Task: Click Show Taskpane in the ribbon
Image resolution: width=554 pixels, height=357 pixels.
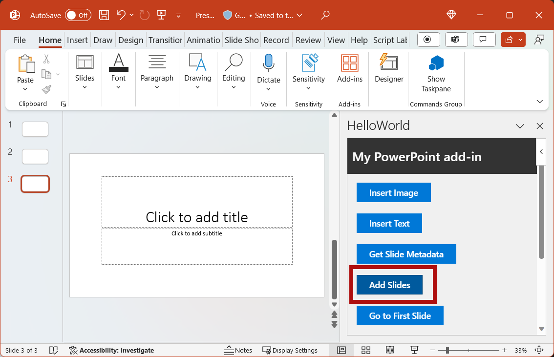Action: click(x=435, y=74)
